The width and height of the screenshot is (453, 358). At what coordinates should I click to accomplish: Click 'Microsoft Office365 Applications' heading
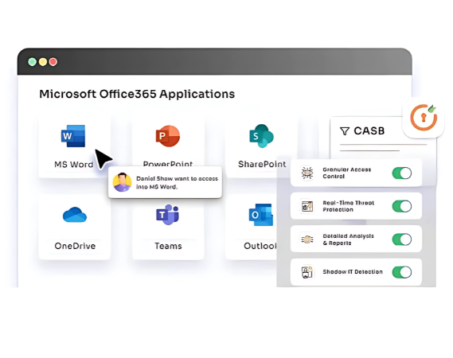137,94
